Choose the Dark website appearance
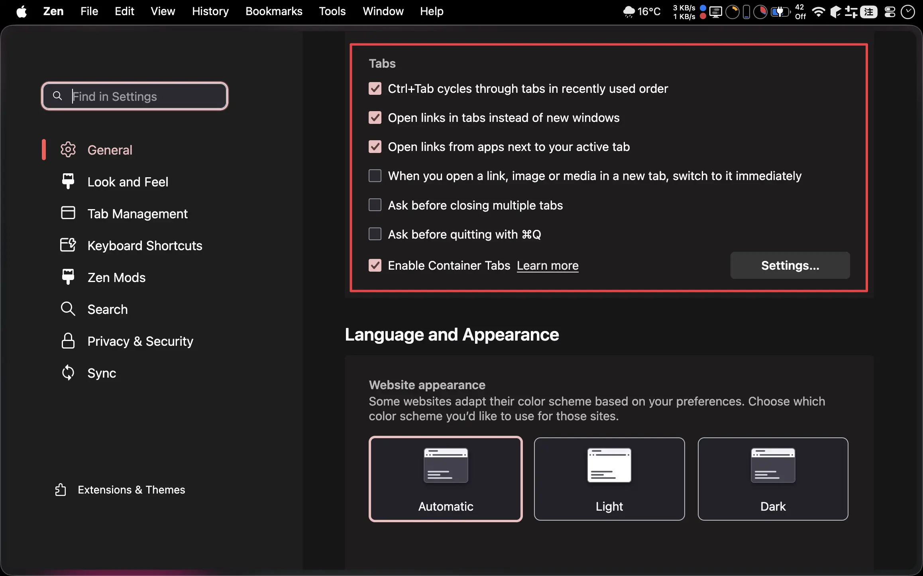 click(x=772, y=479)
